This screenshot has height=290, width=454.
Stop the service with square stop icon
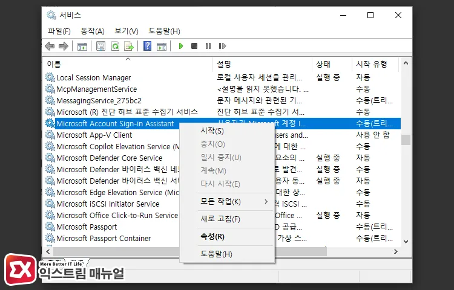point(194,46)
